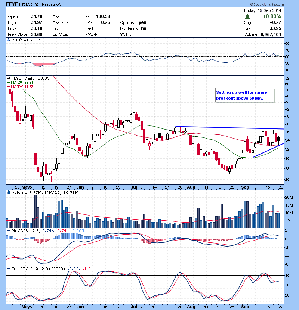Click the VWAP label
The width and height of the screenshot is (299, 310).
pyautogui.click(x=92, y=34)
